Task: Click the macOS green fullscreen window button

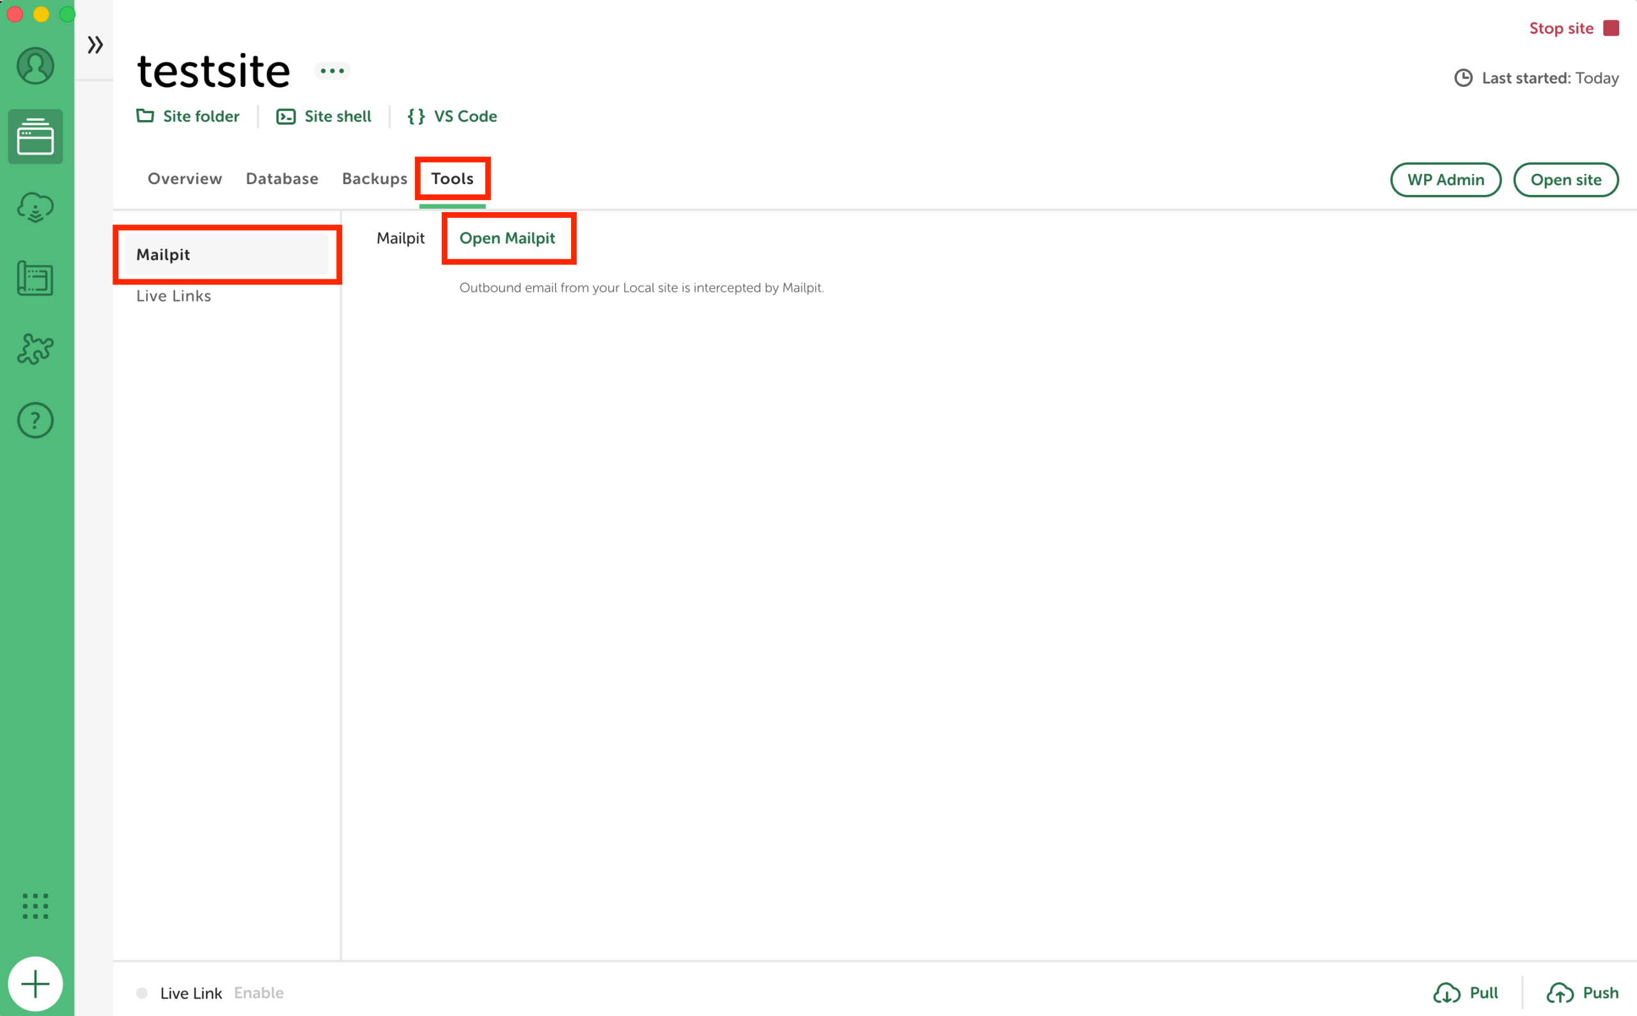Action: 67,14
